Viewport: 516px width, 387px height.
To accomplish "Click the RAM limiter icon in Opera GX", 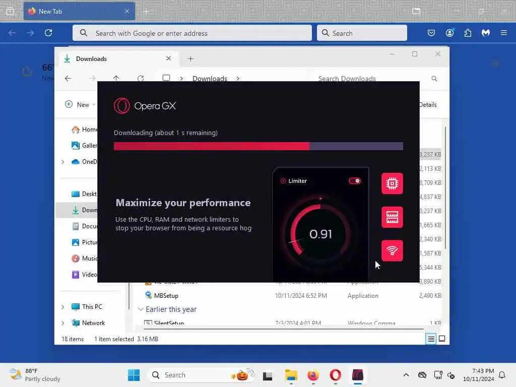I will click(392, 217).
